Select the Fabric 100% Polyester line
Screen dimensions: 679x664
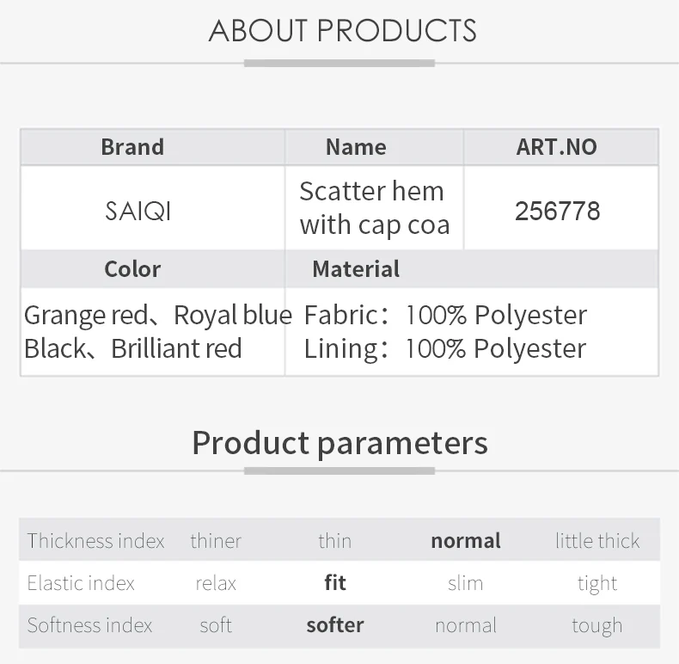(x=445, y=315)
